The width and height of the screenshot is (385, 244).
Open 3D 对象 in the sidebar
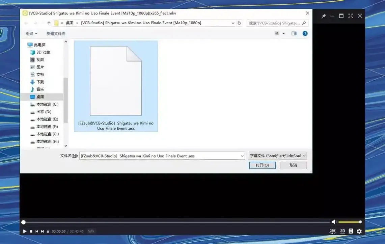pos(40,52)
